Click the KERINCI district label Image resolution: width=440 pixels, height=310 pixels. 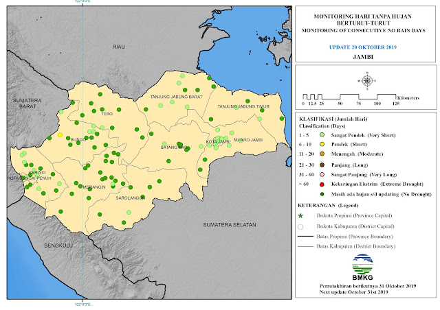click(37, 172)
